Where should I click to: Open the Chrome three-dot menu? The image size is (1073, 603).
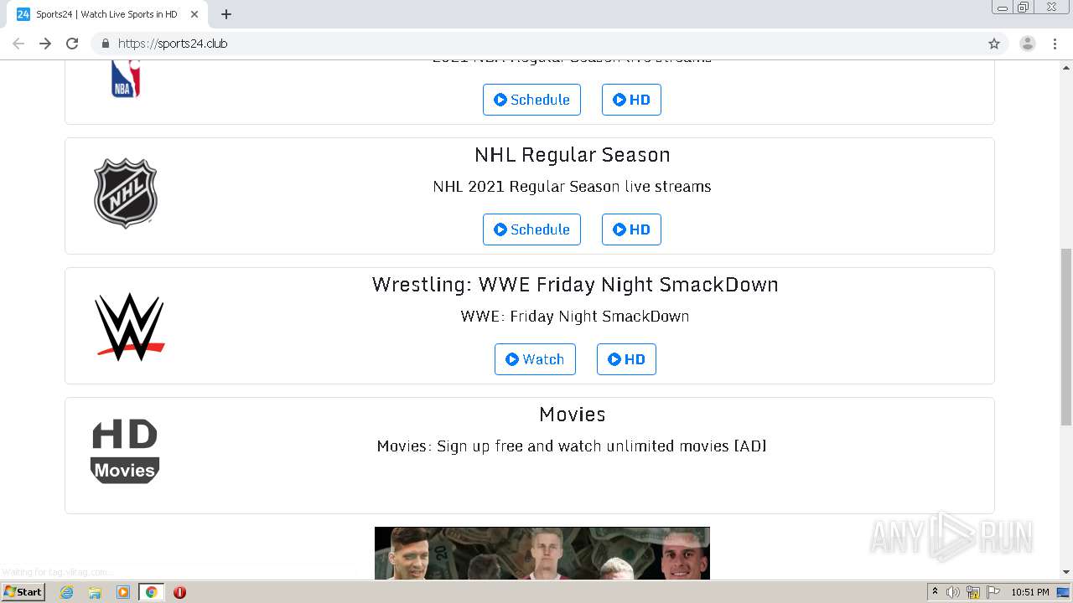1055,44
